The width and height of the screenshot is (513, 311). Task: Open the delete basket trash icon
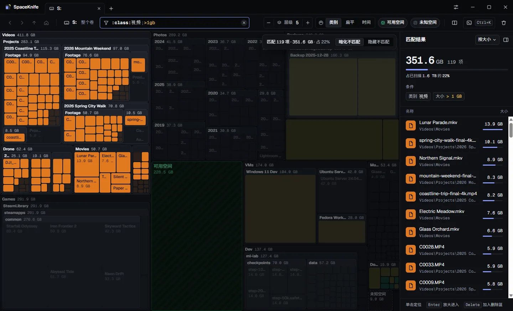point(504,23)
